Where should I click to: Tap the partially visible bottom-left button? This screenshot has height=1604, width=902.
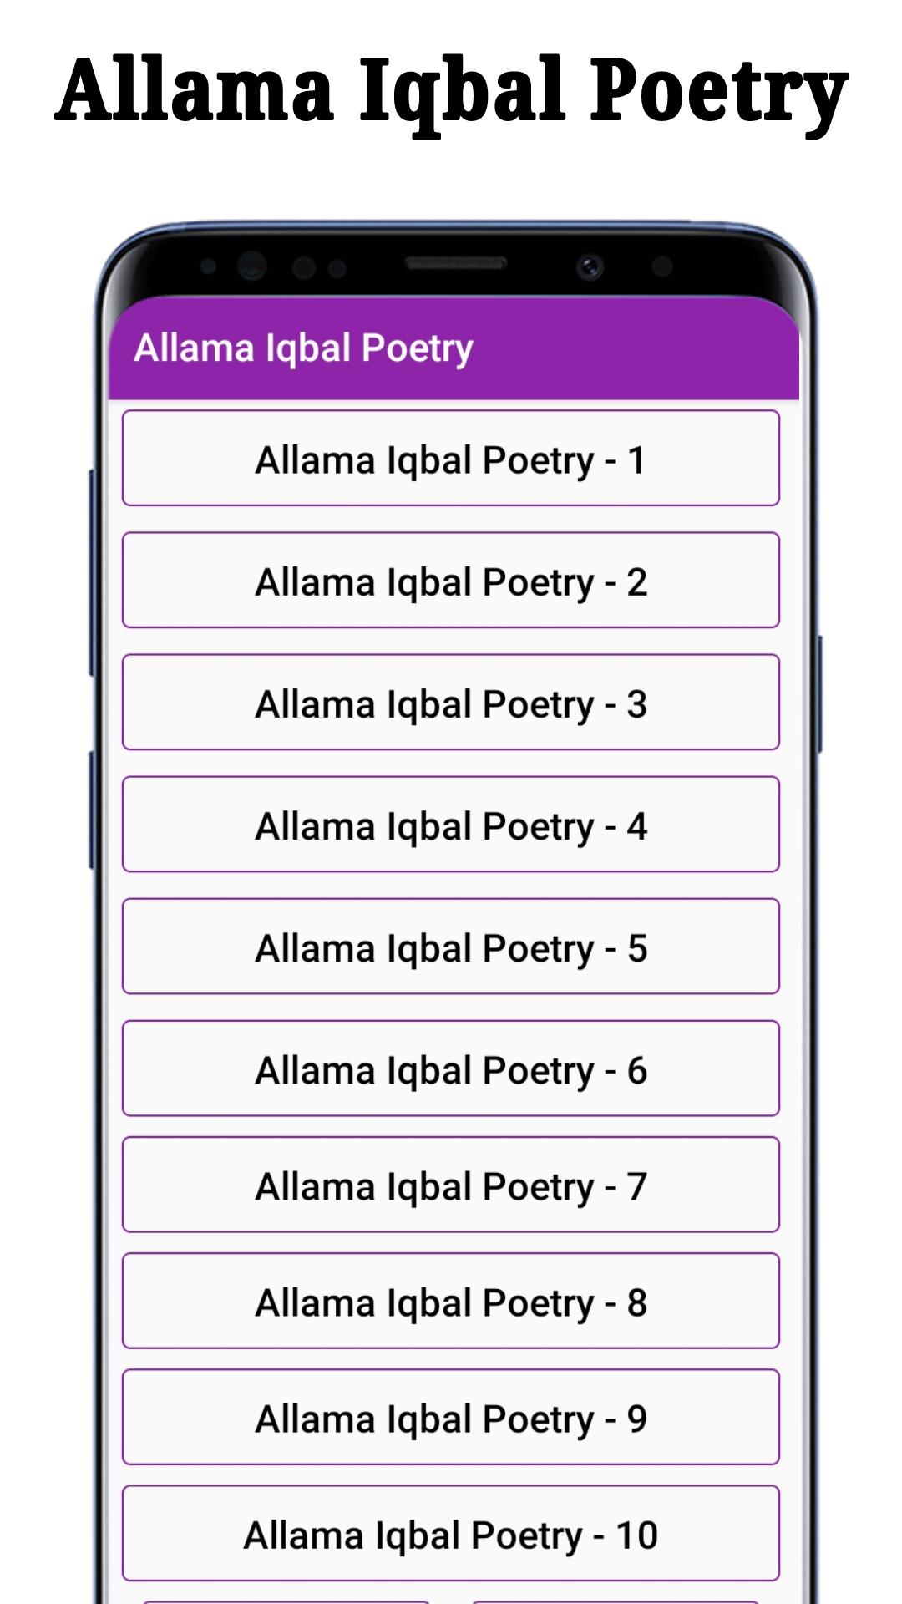pyautogui.click(x=286, y=1601)
